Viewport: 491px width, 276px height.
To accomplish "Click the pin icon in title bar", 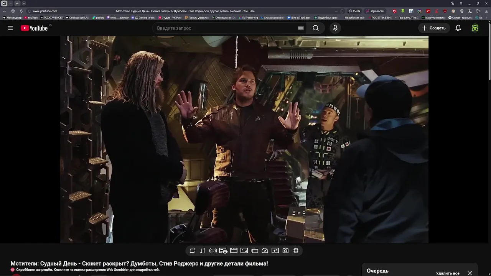I will pos(453,3).
